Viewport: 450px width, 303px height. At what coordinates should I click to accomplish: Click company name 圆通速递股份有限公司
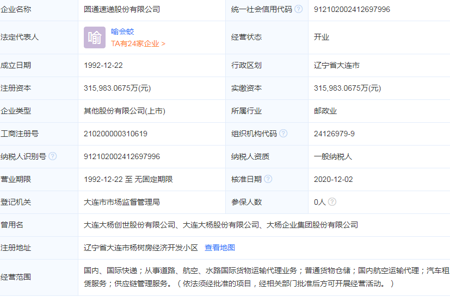pyautogui.click(x=122, y=9)
